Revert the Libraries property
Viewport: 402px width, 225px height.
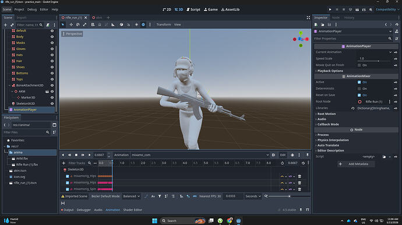353,108
